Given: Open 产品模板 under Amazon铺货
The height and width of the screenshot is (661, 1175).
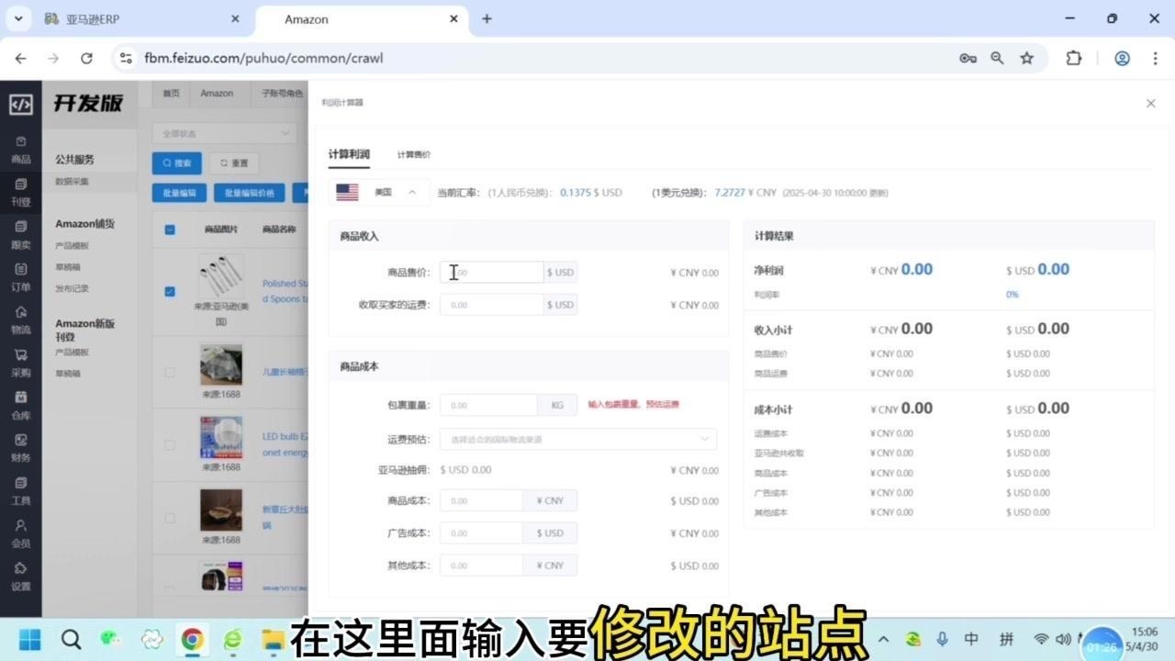Looking at the screenshot, I should [x=72, y=245].
